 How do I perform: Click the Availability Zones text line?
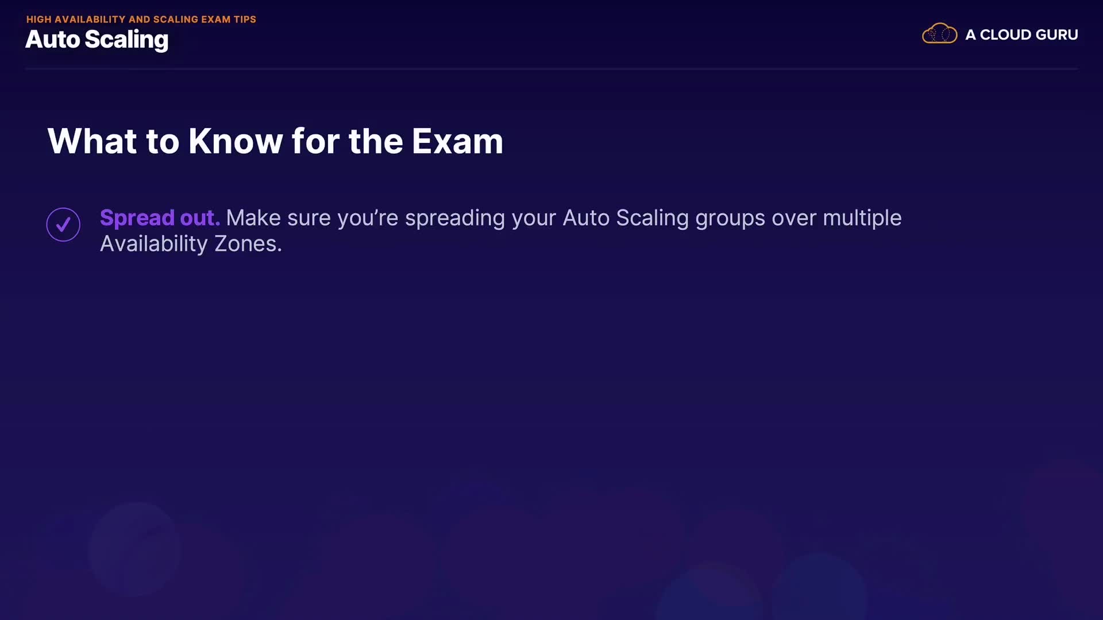(191, 244)
